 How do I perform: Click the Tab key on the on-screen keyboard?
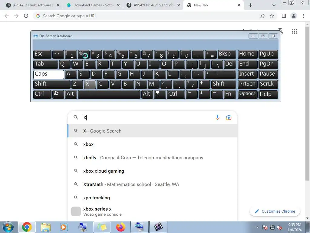[x=45, y=64]
